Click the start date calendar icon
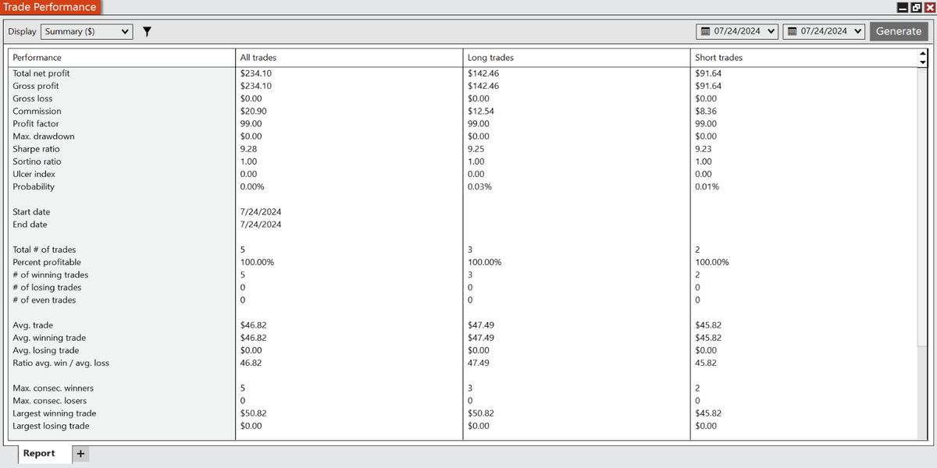 (x=705, y=32)
